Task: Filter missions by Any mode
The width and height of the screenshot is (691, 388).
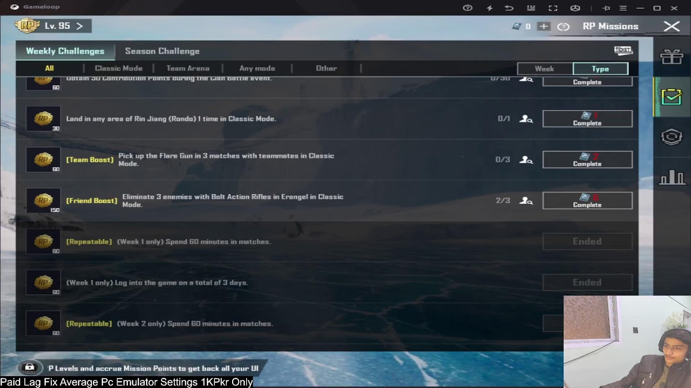Action: click(x=257, y=68)
